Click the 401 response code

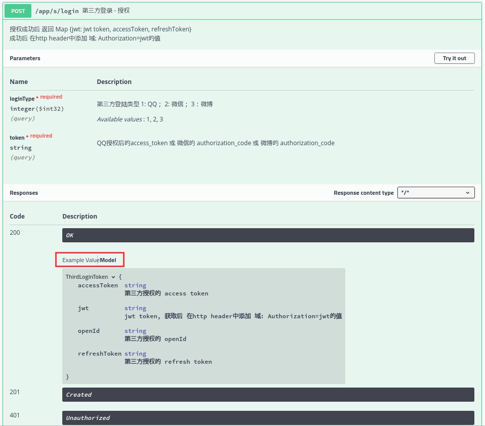(x=15, y=415)
